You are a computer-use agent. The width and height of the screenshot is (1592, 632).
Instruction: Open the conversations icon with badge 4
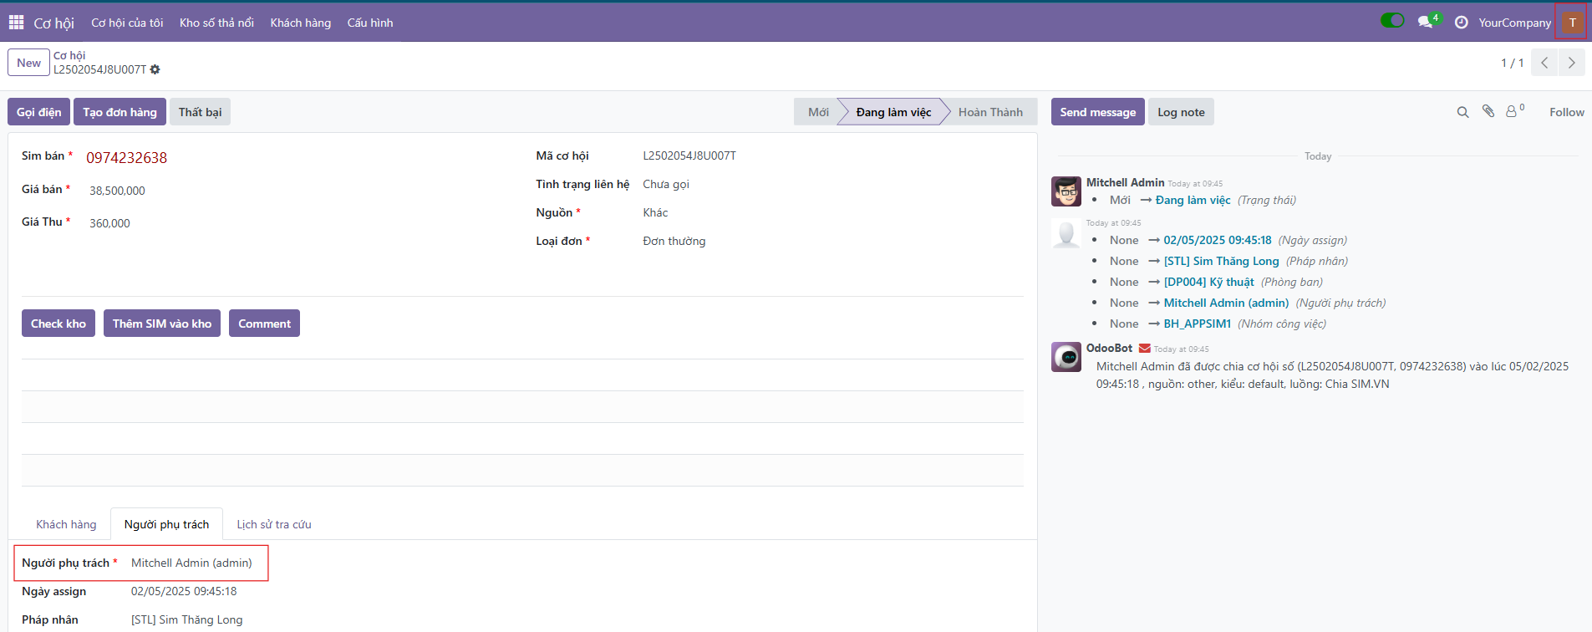coord(1426,23)
